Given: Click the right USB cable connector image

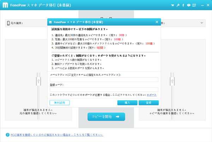Looking at the screenshot, I should (172, 81).
